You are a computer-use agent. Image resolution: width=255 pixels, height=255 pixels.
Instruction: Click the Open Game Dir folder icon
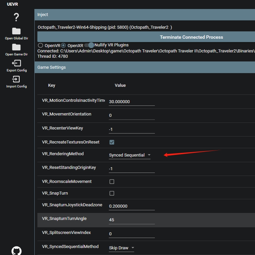click(16, 47)
